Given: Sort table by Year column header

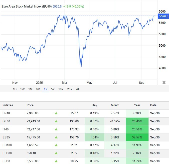Looking at the screenshot, I should (x=137, y=105).
